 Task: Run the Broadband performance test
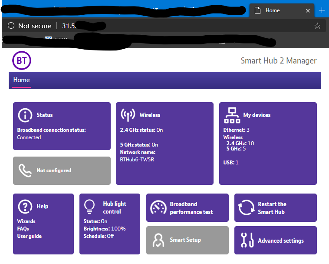pos(191,208)
